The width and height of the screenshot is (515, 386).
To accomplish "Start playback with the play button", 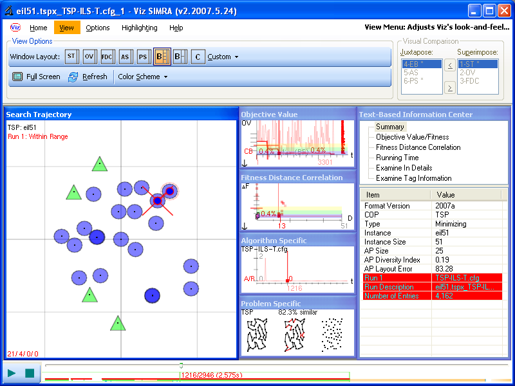I will click(x=12, y=372).
